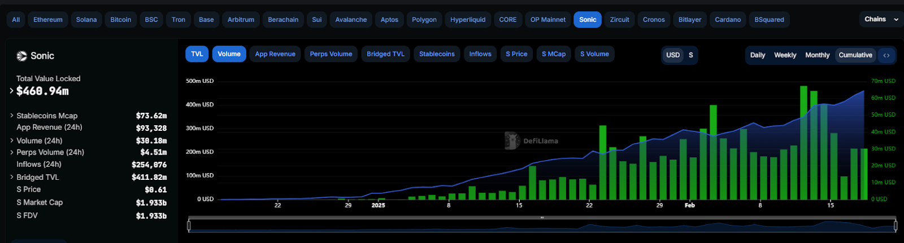Toggle the Volume chart series
This screenshot has height=243, width=904.
pyautogui.click(x=229, y=54)
